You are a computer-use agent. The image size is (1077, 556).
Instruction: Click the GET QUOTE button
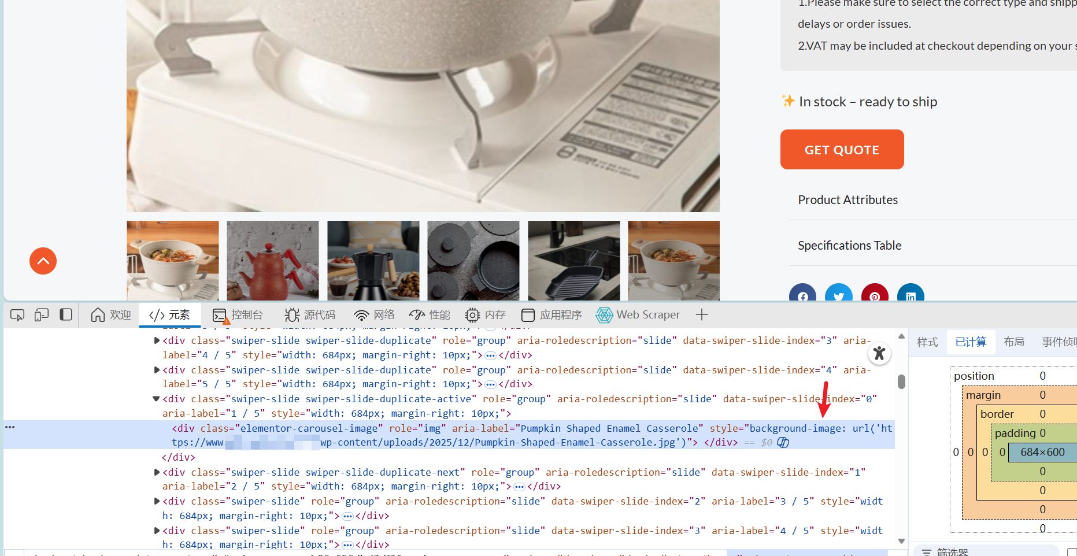tap(842, 149)
